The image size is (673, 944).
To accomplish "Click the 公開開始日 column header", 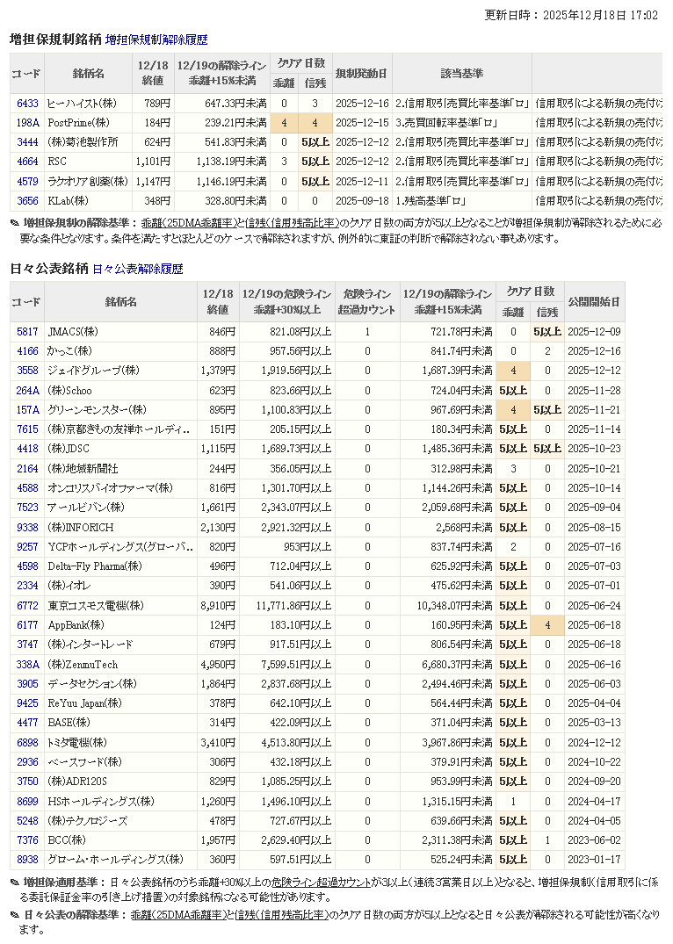I will (594, 302).
